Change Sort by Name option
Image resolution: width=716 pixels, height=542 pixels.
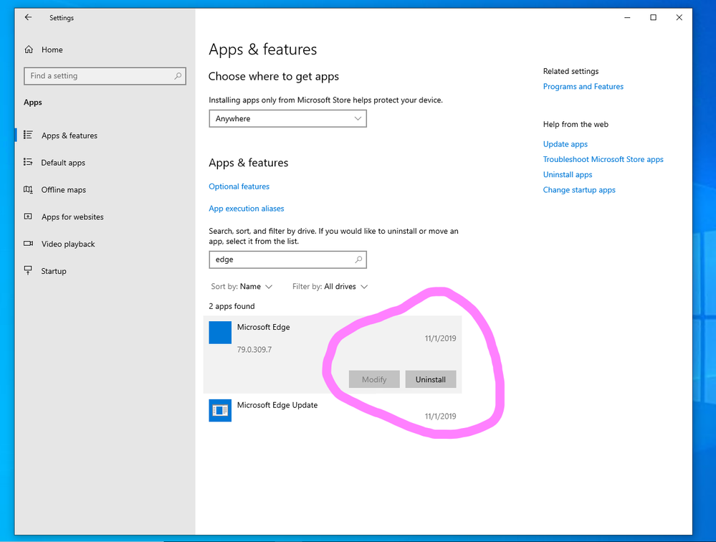pyautogui.click(x=242, y=286)
